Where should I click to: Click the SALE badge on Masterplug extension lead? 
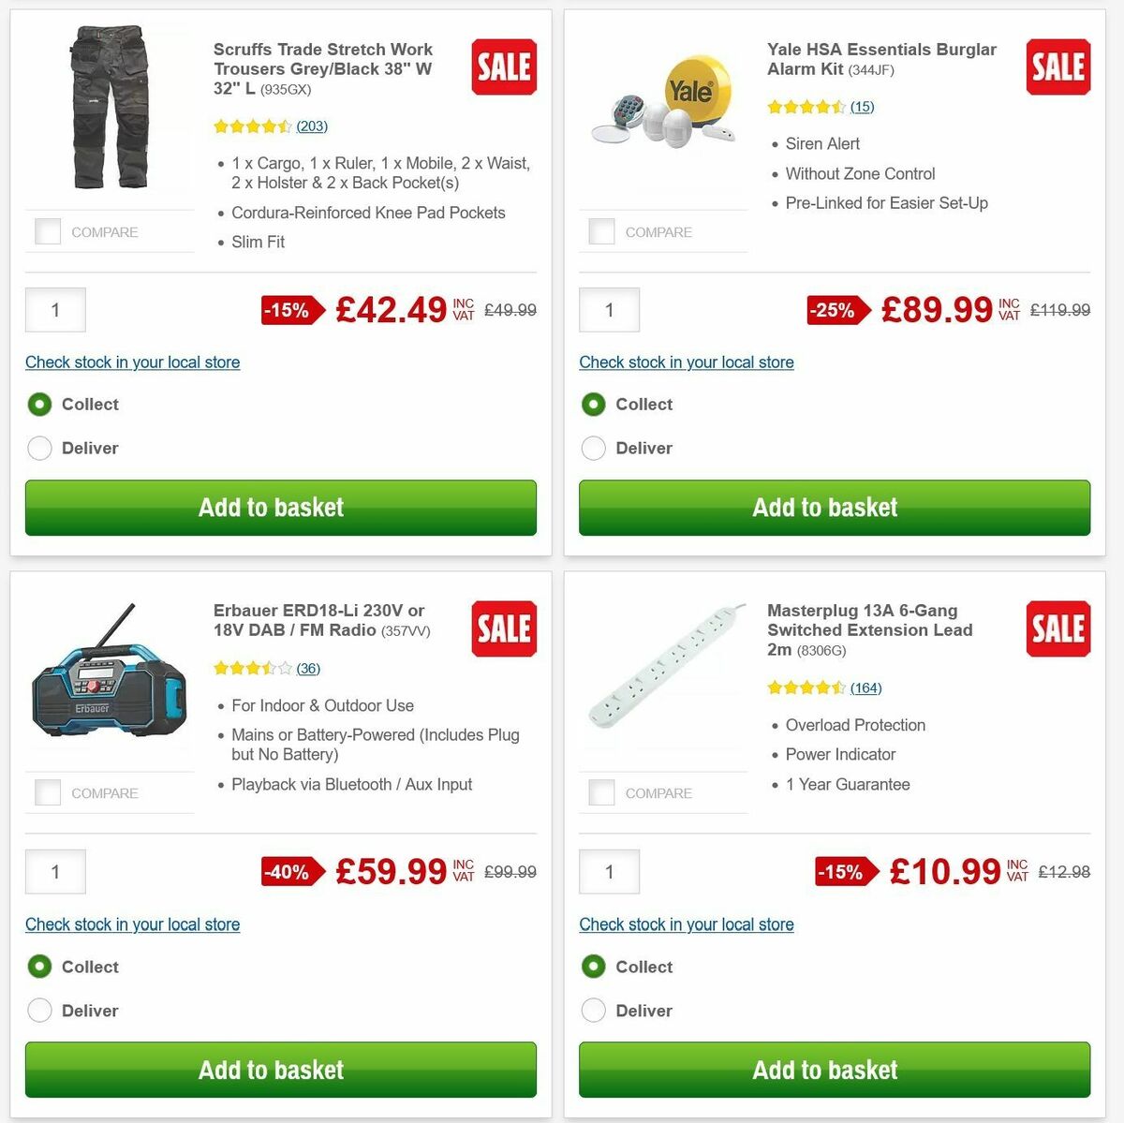(x=1057, y=628)
